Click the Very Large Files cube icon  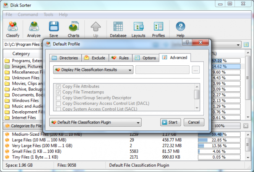pyautogui.click(x=7, y=146)
